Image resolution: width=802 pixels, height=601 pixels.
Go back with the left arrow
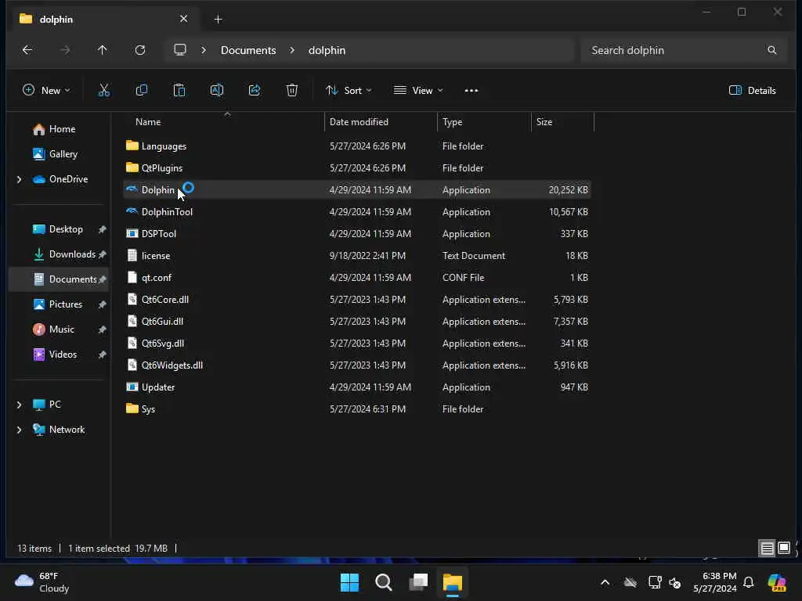[27, 50]
